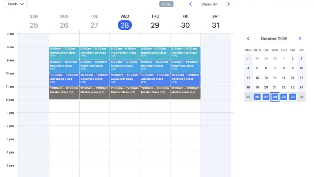Viewport: 314px width, 177px height.
Task: Open Thursday 11:00am Master class
Action: pos(155,93)
